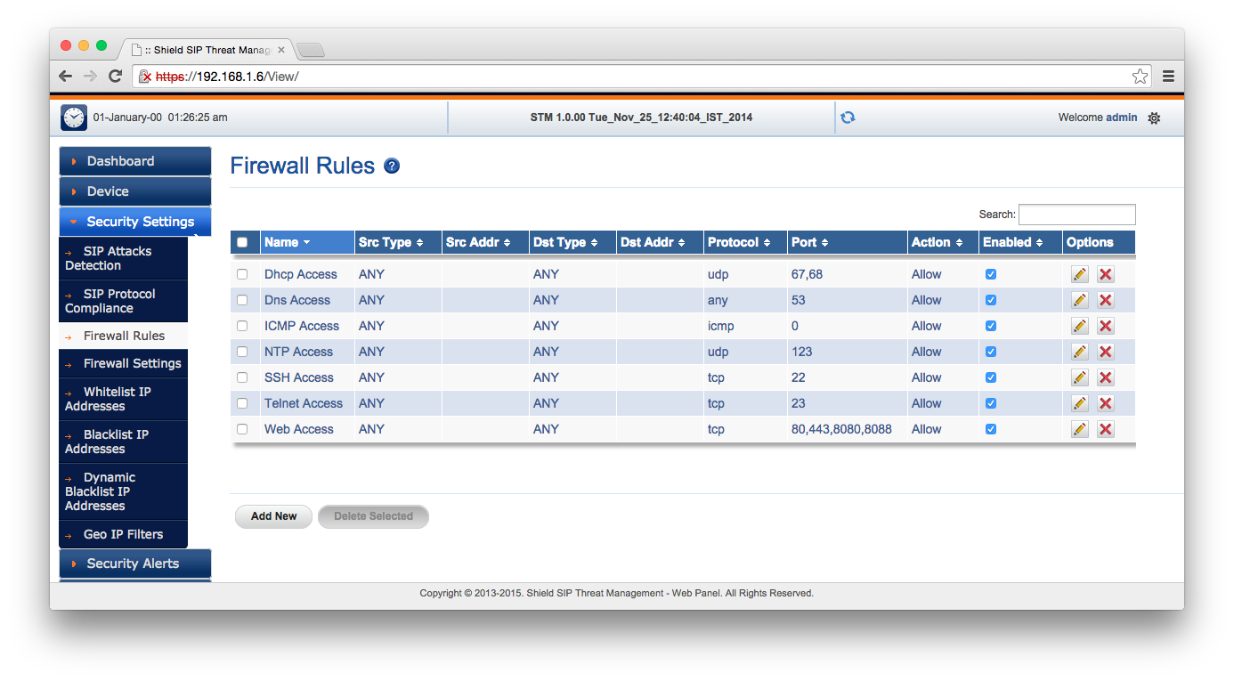1234x681 pixels.
Task: Click the blue refresh icon in header
Action: click(848, 118)
